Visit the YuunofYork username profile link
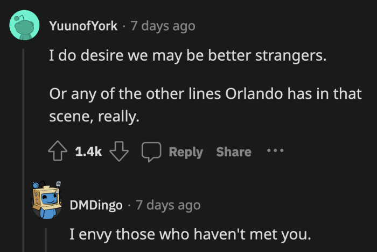377x252 pixels. click(83, 26)
